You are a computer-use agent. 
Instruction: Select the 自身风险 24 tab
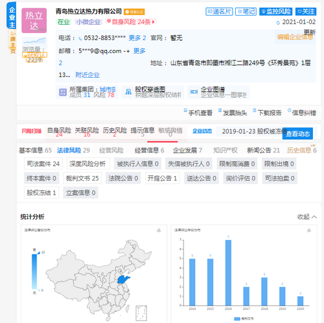coord(59,132)
